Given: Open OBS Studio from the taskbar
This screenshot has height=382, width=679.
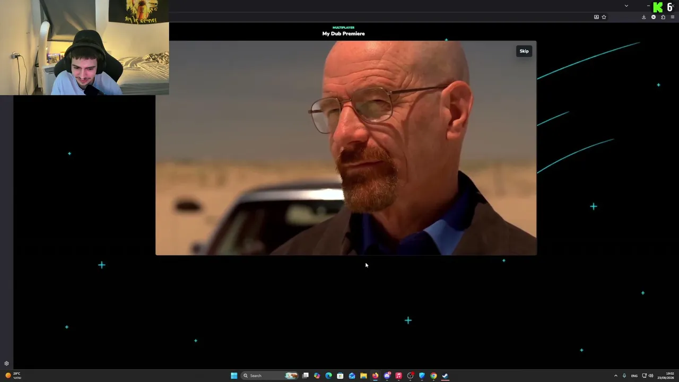Looking at the screenshot, I should [x=410, y=376].
